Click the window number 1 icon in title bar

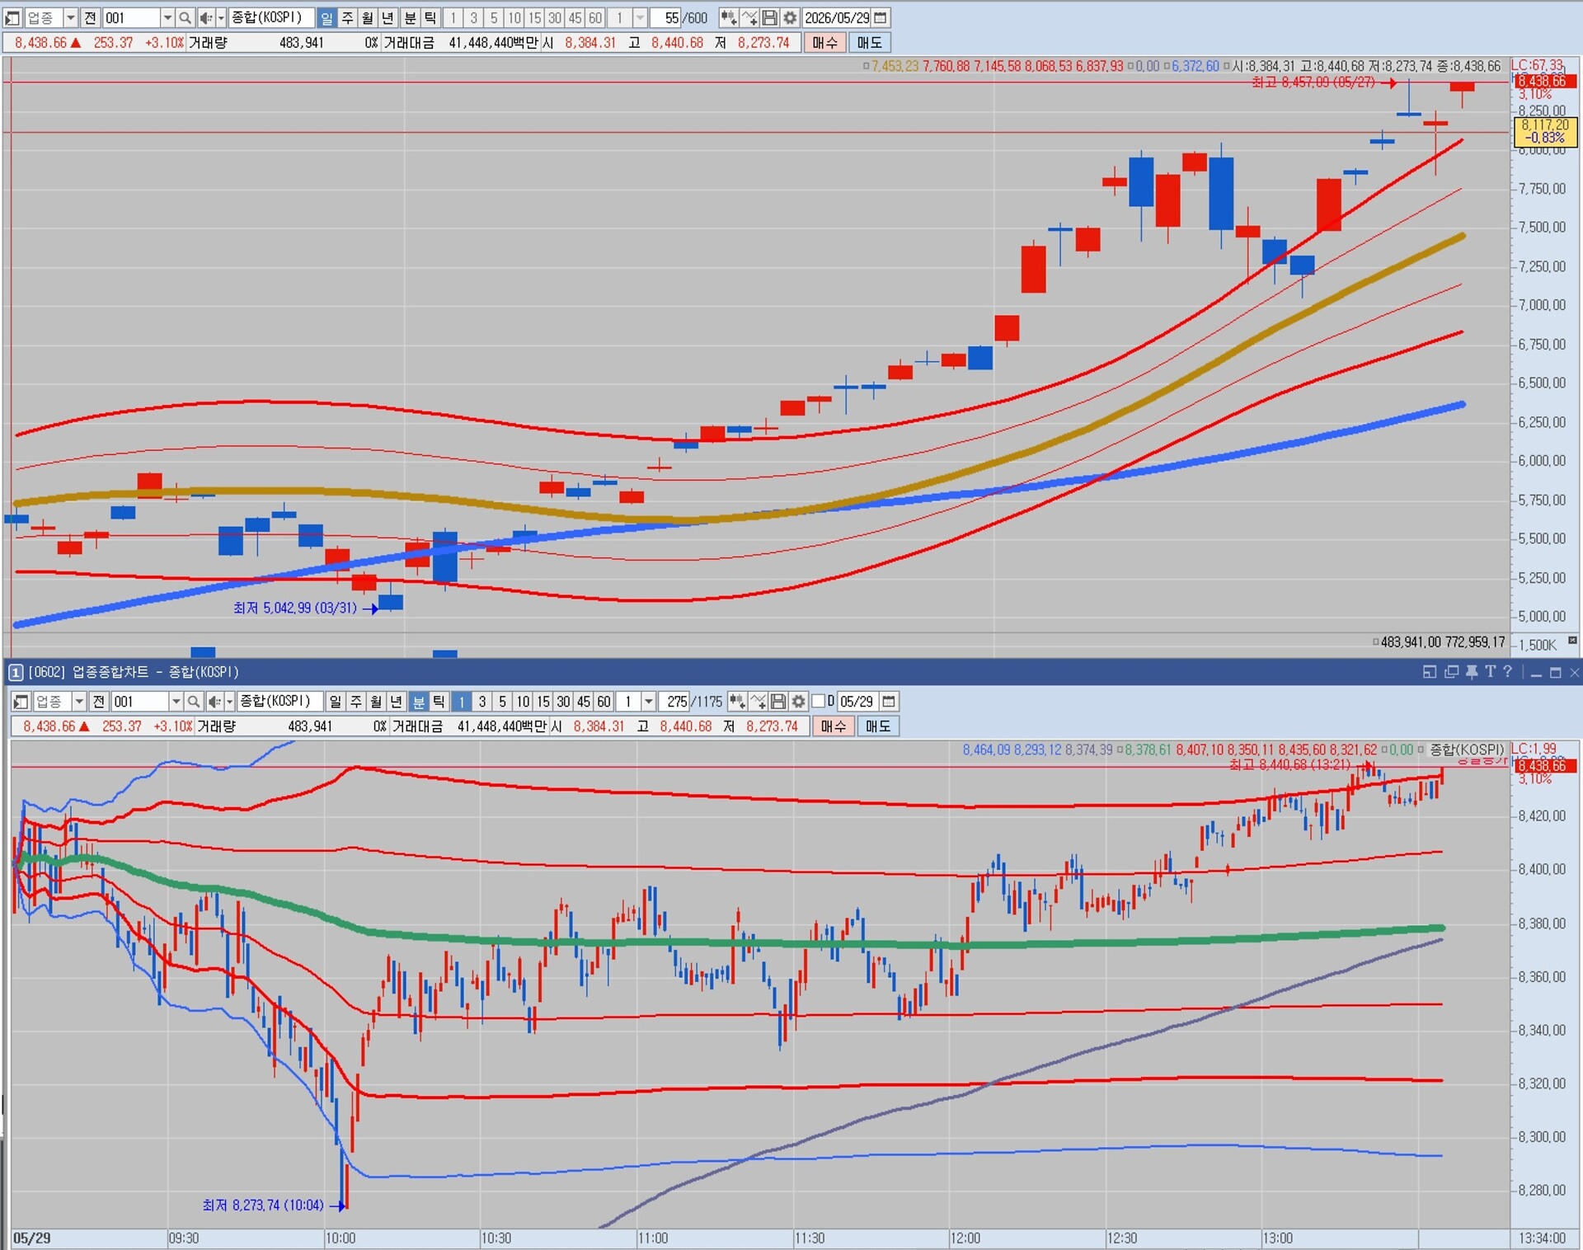tap(15, 672)
